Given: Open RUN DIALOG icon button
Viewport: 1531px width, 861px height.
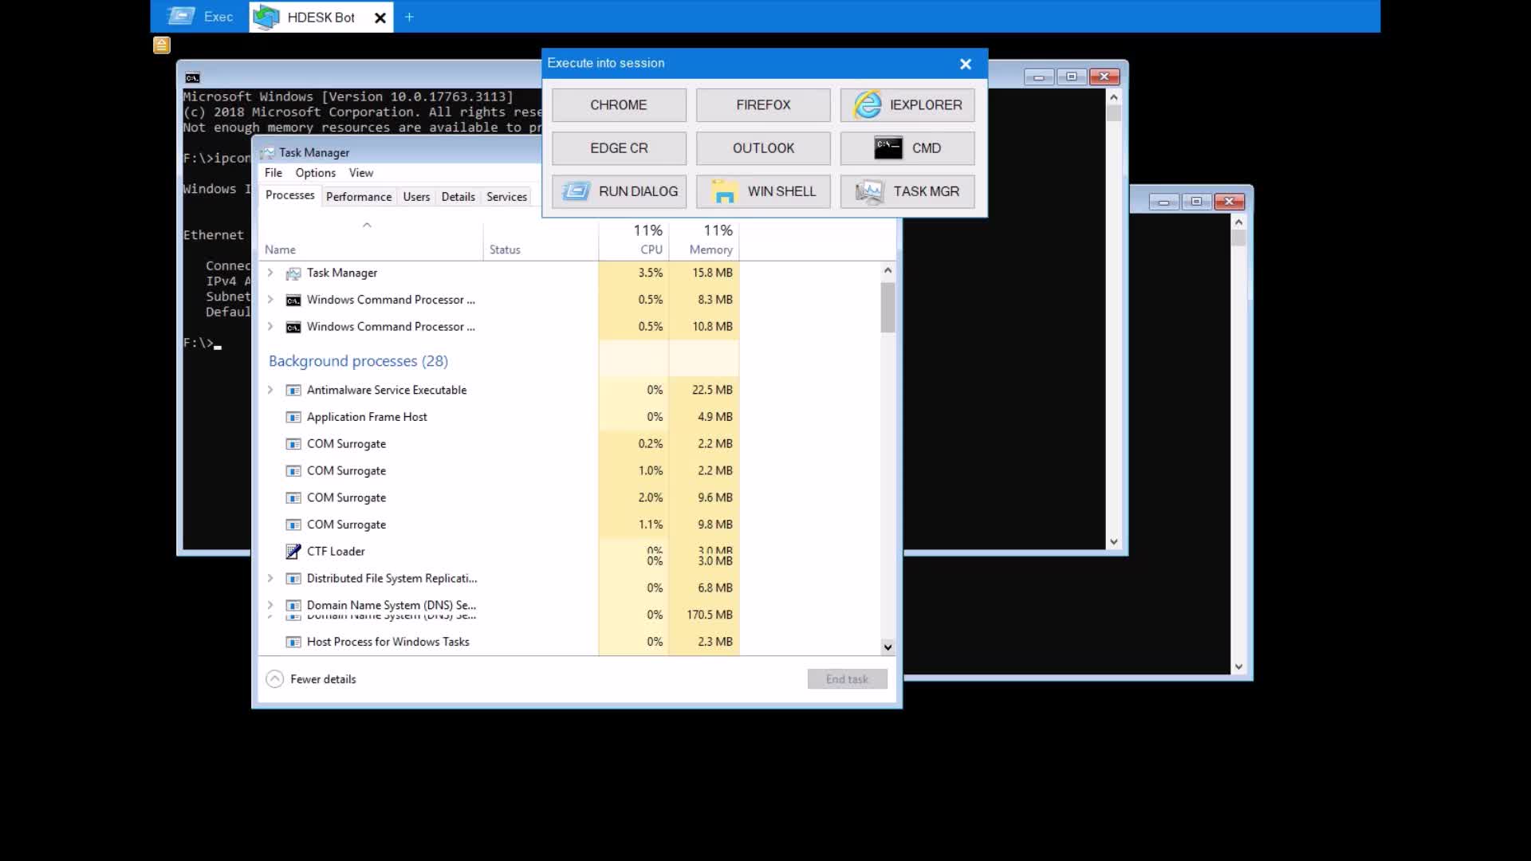Looking at the screenshot, I should (576, 191).
